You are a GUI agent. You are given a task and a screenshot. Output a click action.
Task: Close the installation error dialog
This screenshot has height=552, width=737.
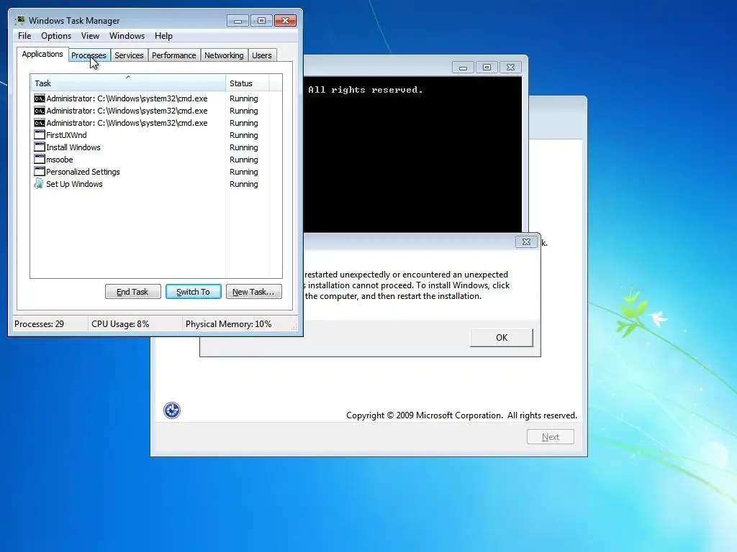pos(526,242)
